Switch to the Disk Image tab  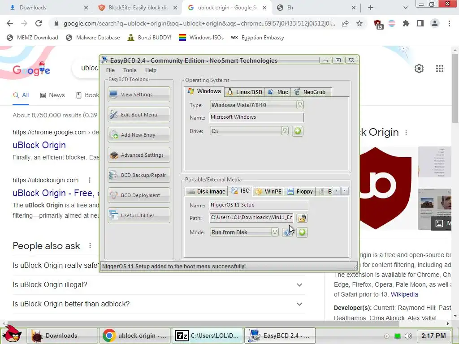coord(207,191)
